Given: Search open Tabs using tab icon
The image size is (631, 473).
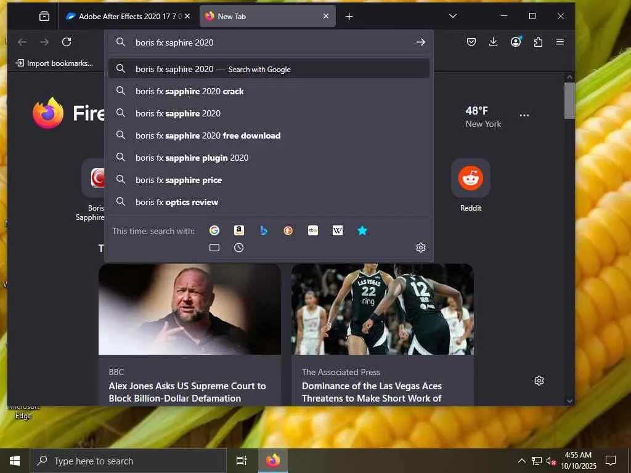Looking at the screenshot, I should (214, 248).
